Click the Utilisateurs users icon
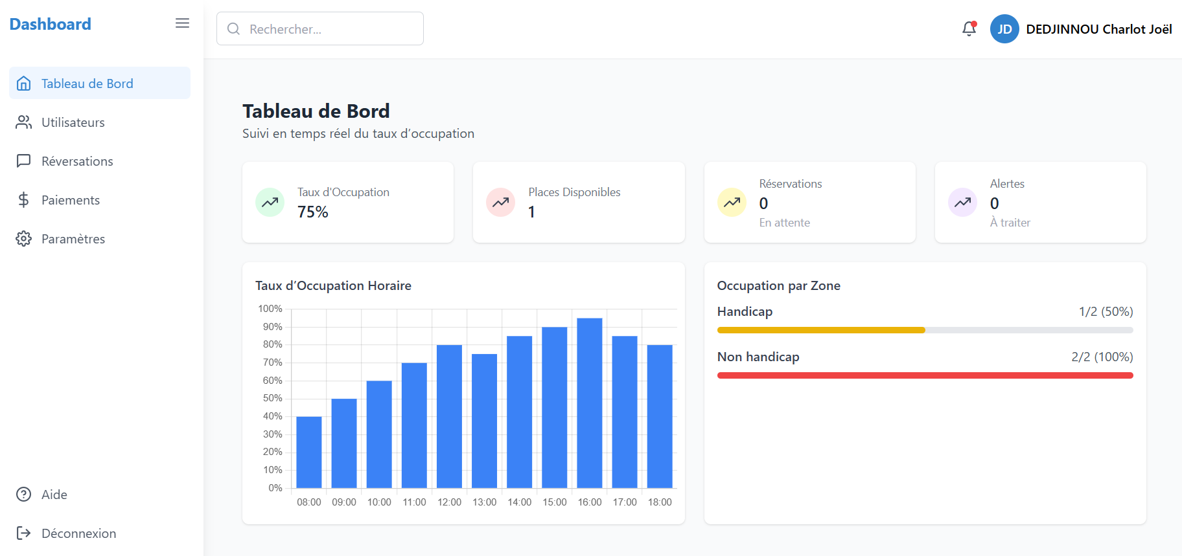The width and height of the screenshot is (1182, 556). pyautogui.click(x=23, y=122)
